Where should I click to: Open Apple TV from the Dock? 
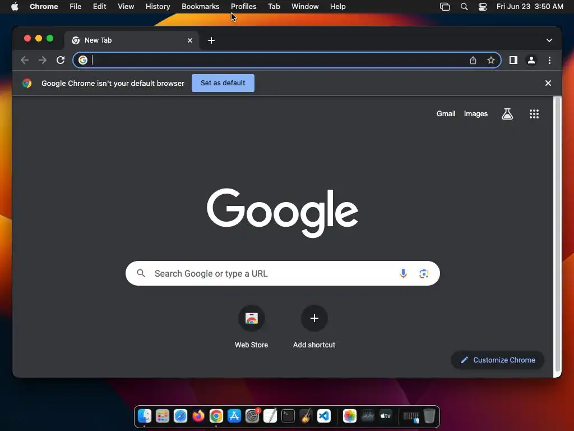click(x=386, y=416)
